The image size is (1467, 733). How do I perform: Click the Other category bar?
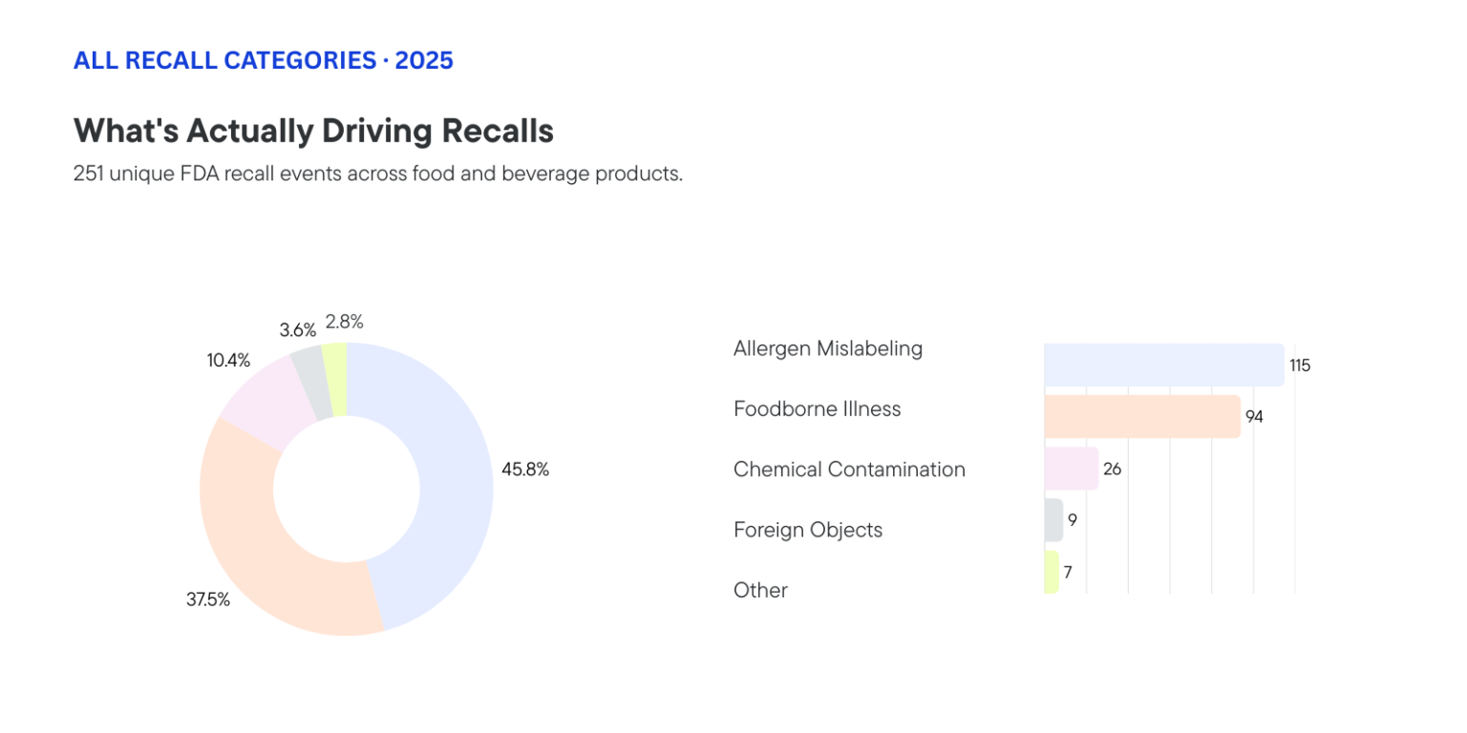point(1052,572)
